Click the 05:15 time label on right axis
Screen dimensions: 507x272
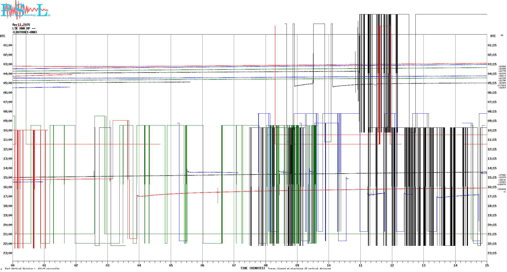pyautogui.click(x=492, y=83)
